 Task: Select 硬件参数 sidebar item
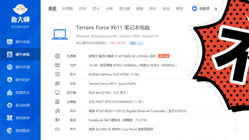click(20, 54)
